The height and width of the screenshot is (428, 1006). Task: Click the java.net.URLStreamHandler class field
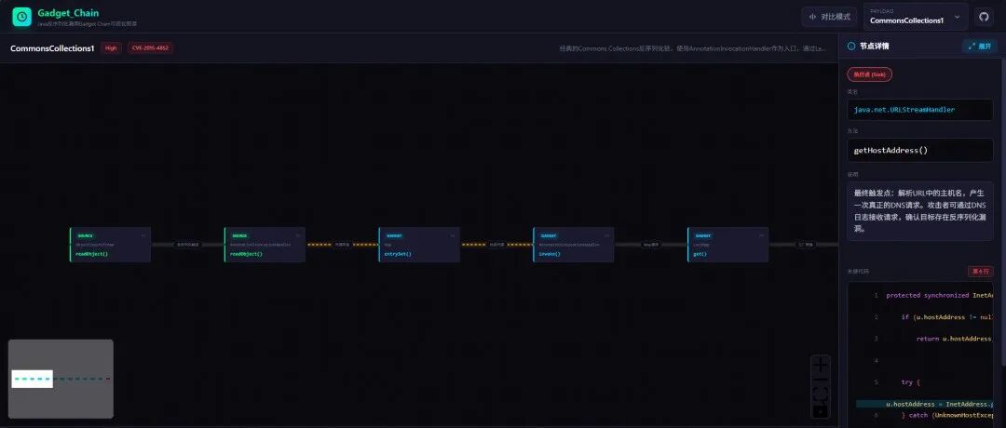click(x=920, y=110)
